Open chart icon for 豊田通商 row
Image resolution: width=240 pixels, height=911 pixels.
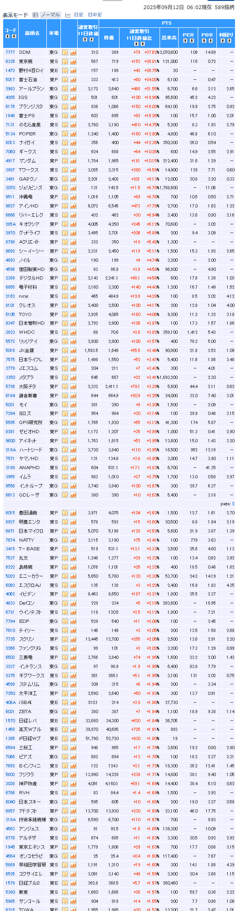[x=73, y=513]
